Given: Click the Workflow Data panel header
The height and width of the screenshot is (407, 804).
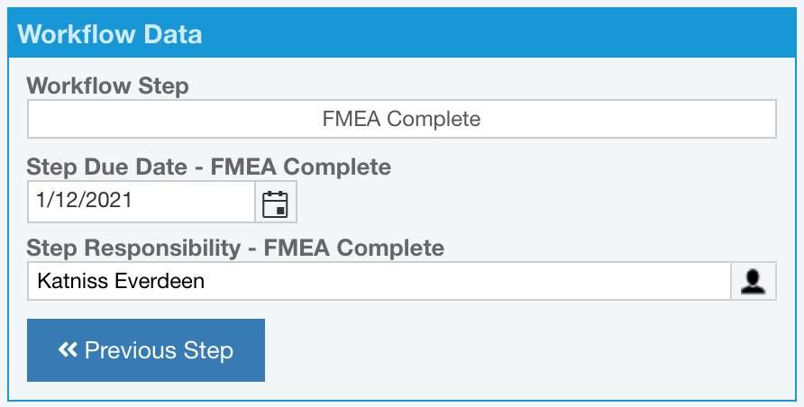Looking at the screenshot, I should (x=401, y=33).
